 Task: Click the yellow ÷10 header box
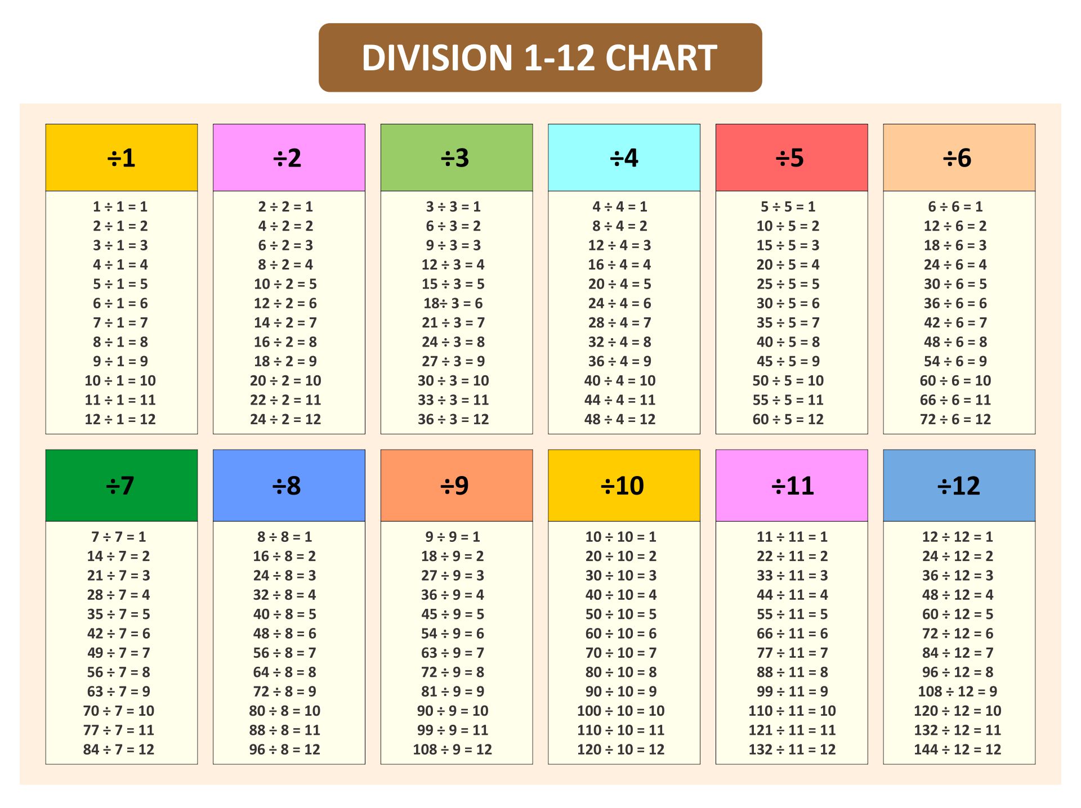pos(624,485)
